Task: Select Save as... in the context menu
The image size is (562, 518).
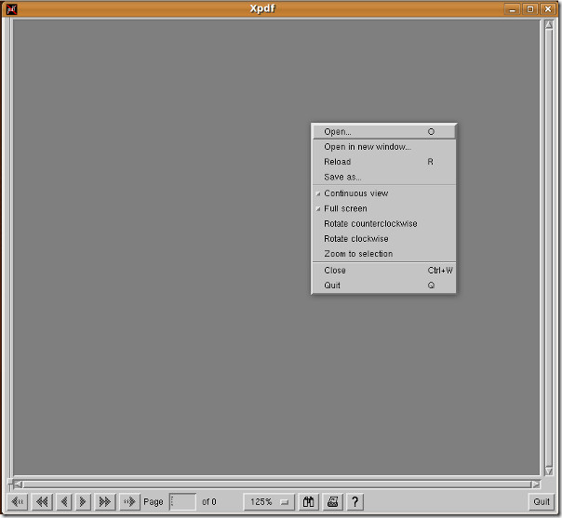Action: 384,177
